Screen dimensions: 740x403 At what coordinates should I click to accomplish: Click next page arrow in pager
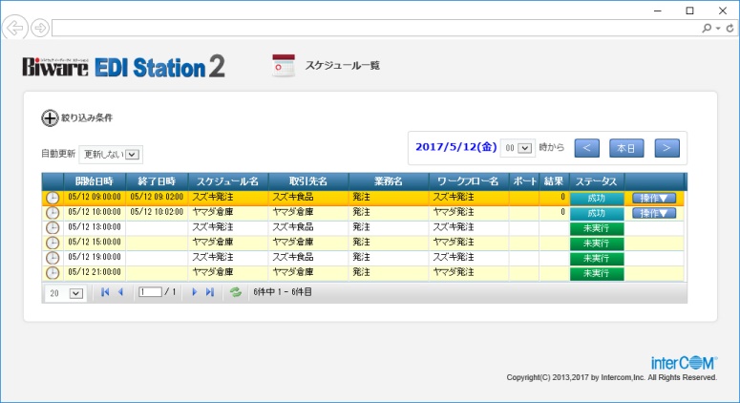[195, 292]
